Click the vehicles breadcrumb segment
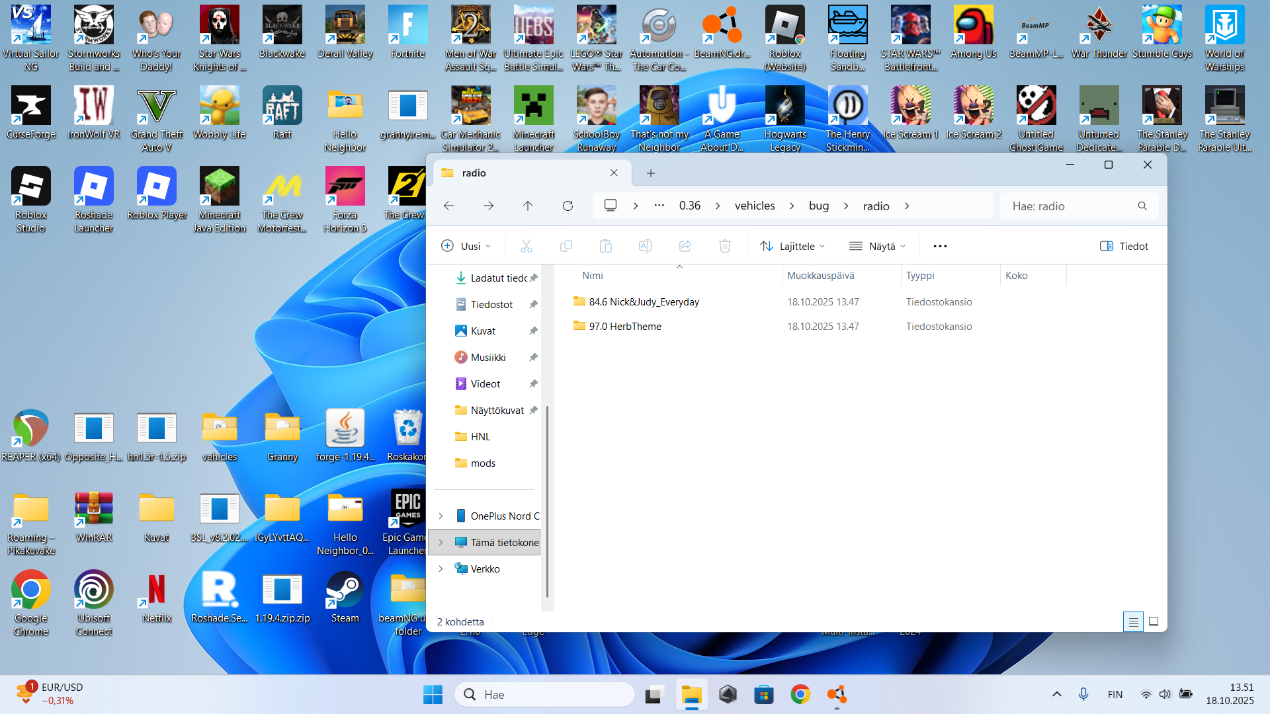1270x714 pixels. [x=755, y=206]
